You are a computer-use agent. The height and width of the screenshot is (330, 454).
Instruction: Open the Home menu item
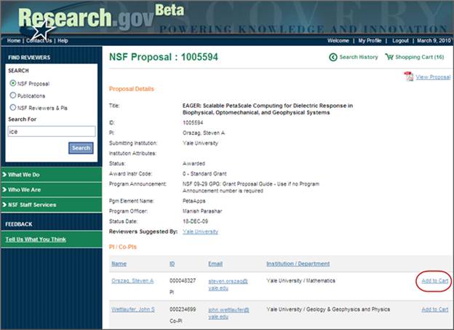14,41
